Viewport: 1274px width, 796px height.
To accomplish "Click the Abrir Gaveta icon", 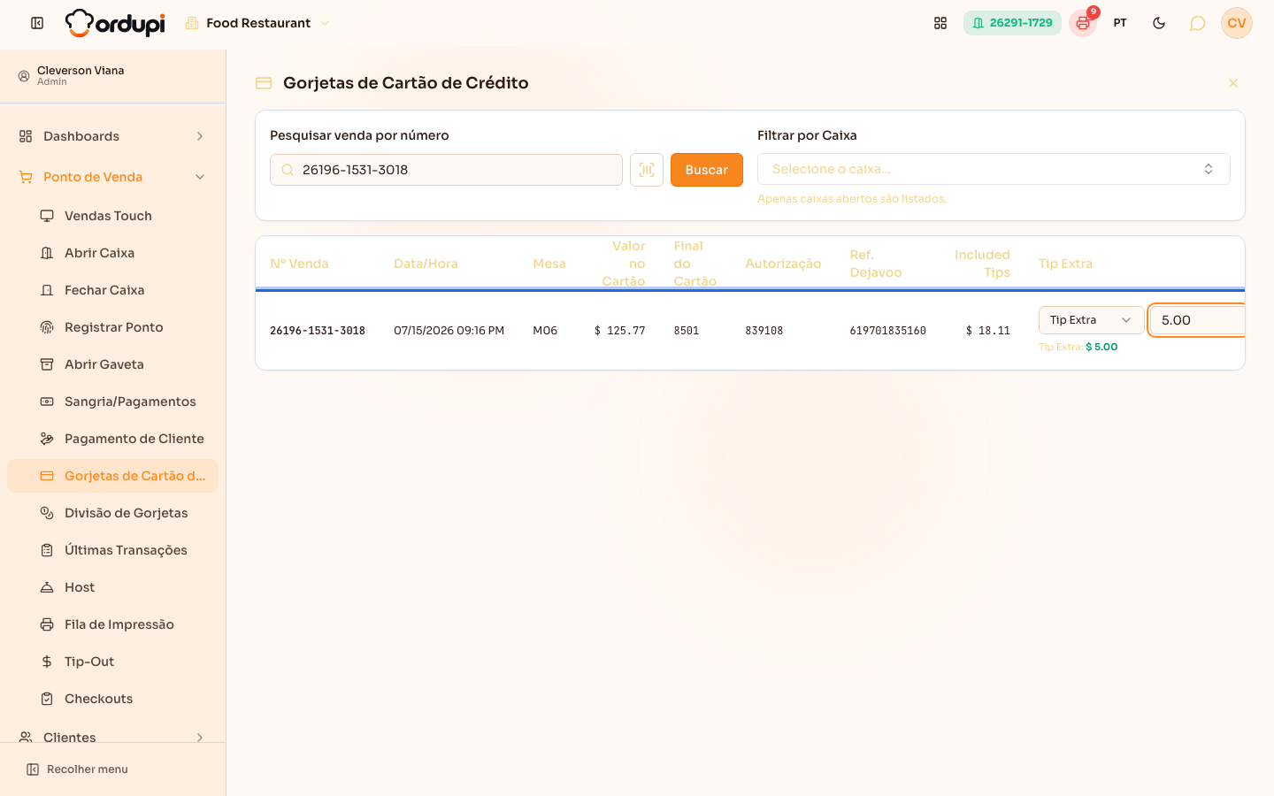I will point(47,364).
